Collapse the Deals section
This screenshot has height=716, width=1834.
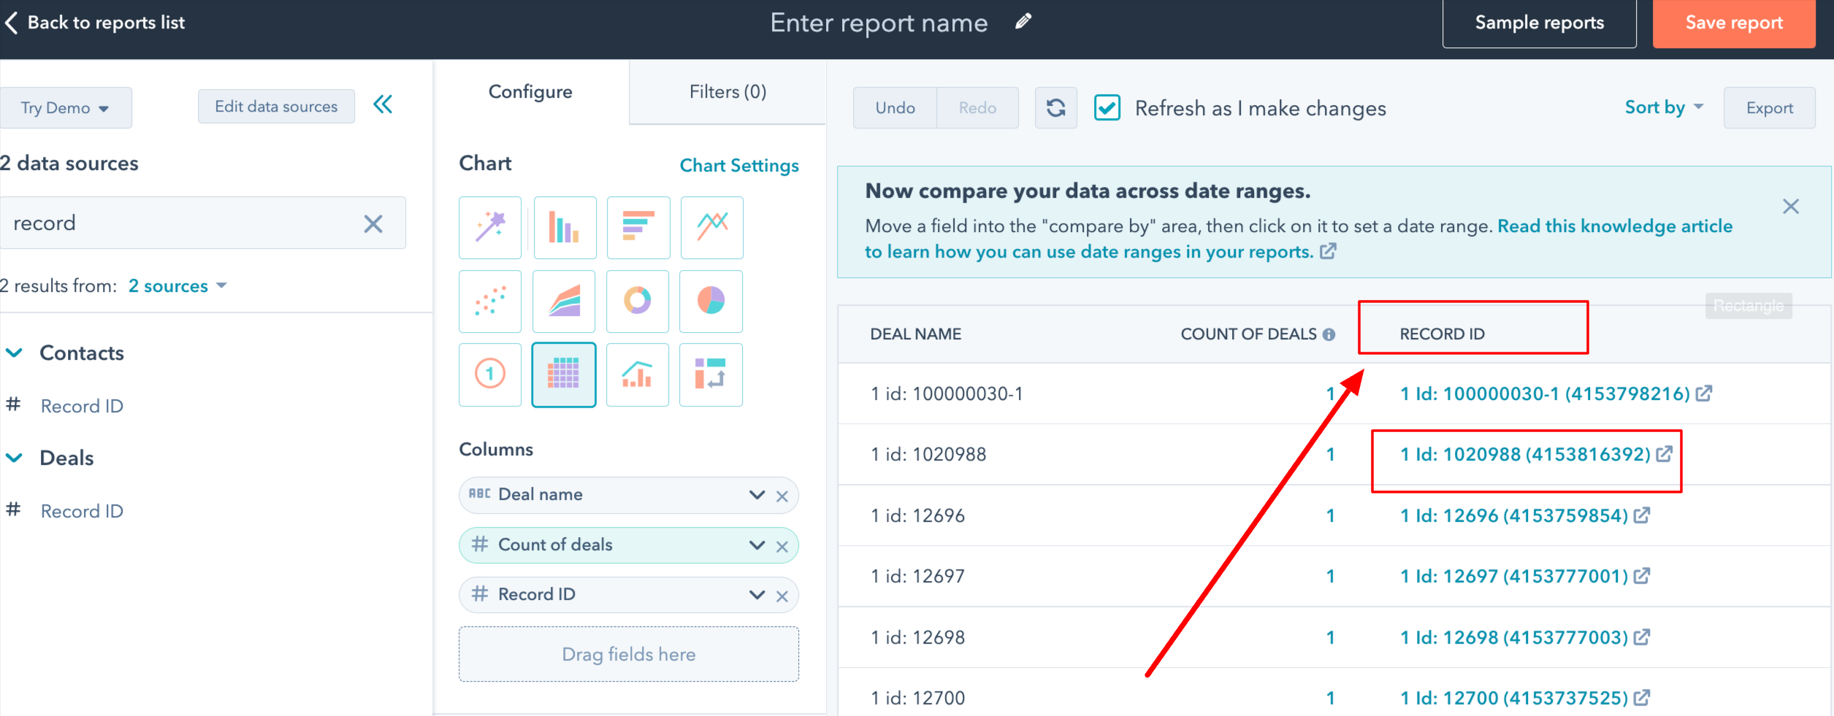[14, 458]
